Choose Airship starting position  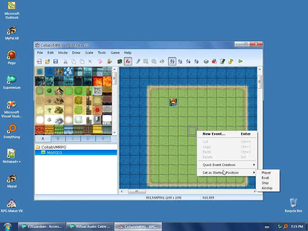point(268,188)
